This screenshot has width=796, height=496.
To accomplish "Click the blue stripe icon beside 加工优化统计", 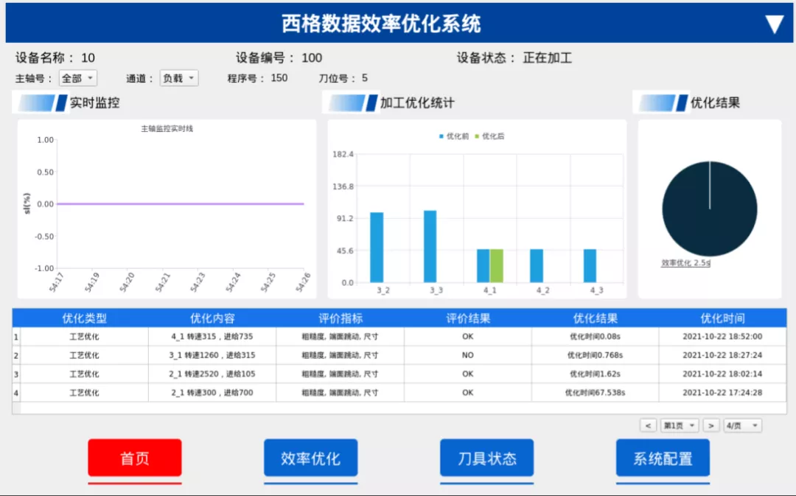I will tap(353, 102).
